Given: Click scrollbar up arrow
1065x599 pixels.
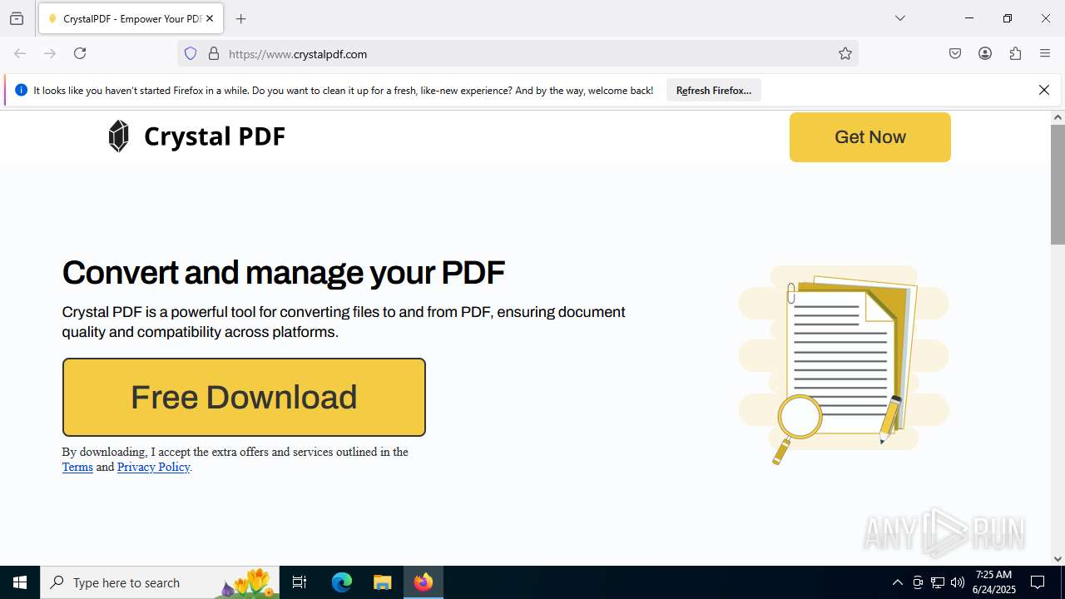Looking at the screenshot, I should [x=1058, y=117].
